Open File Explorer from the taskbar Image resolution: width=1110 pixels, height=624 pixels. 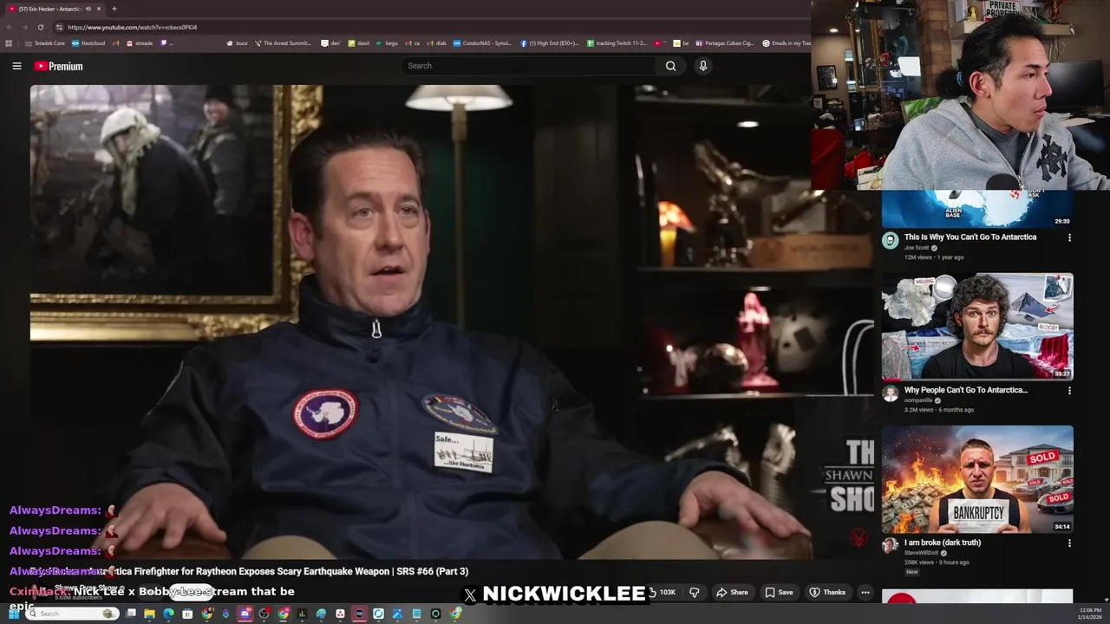click(149, 614)
